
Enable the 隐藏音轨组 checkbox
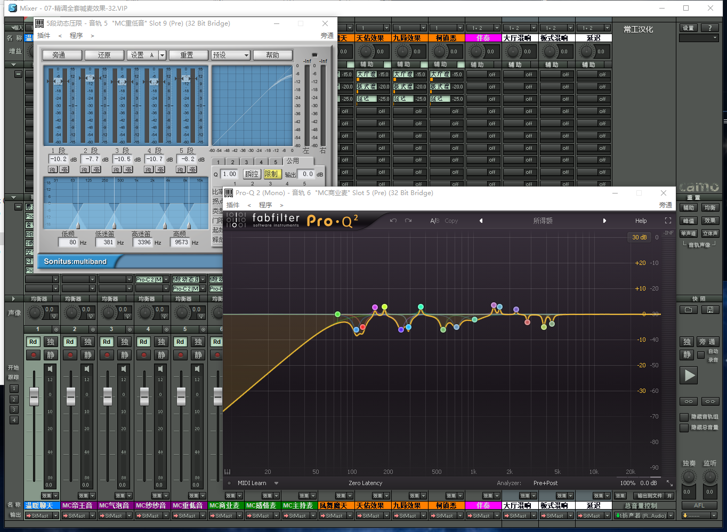(684, 417)
